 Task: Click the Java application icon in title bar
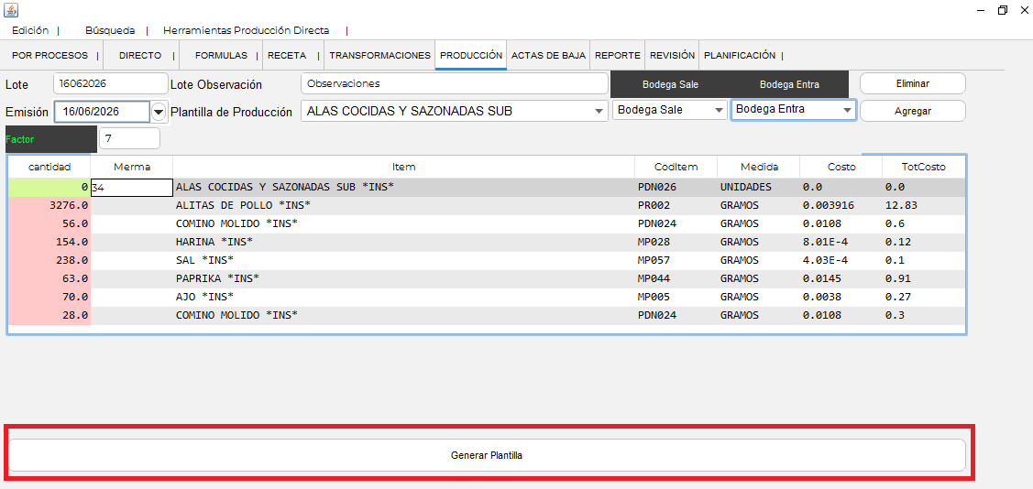click(x=11, y=10)
